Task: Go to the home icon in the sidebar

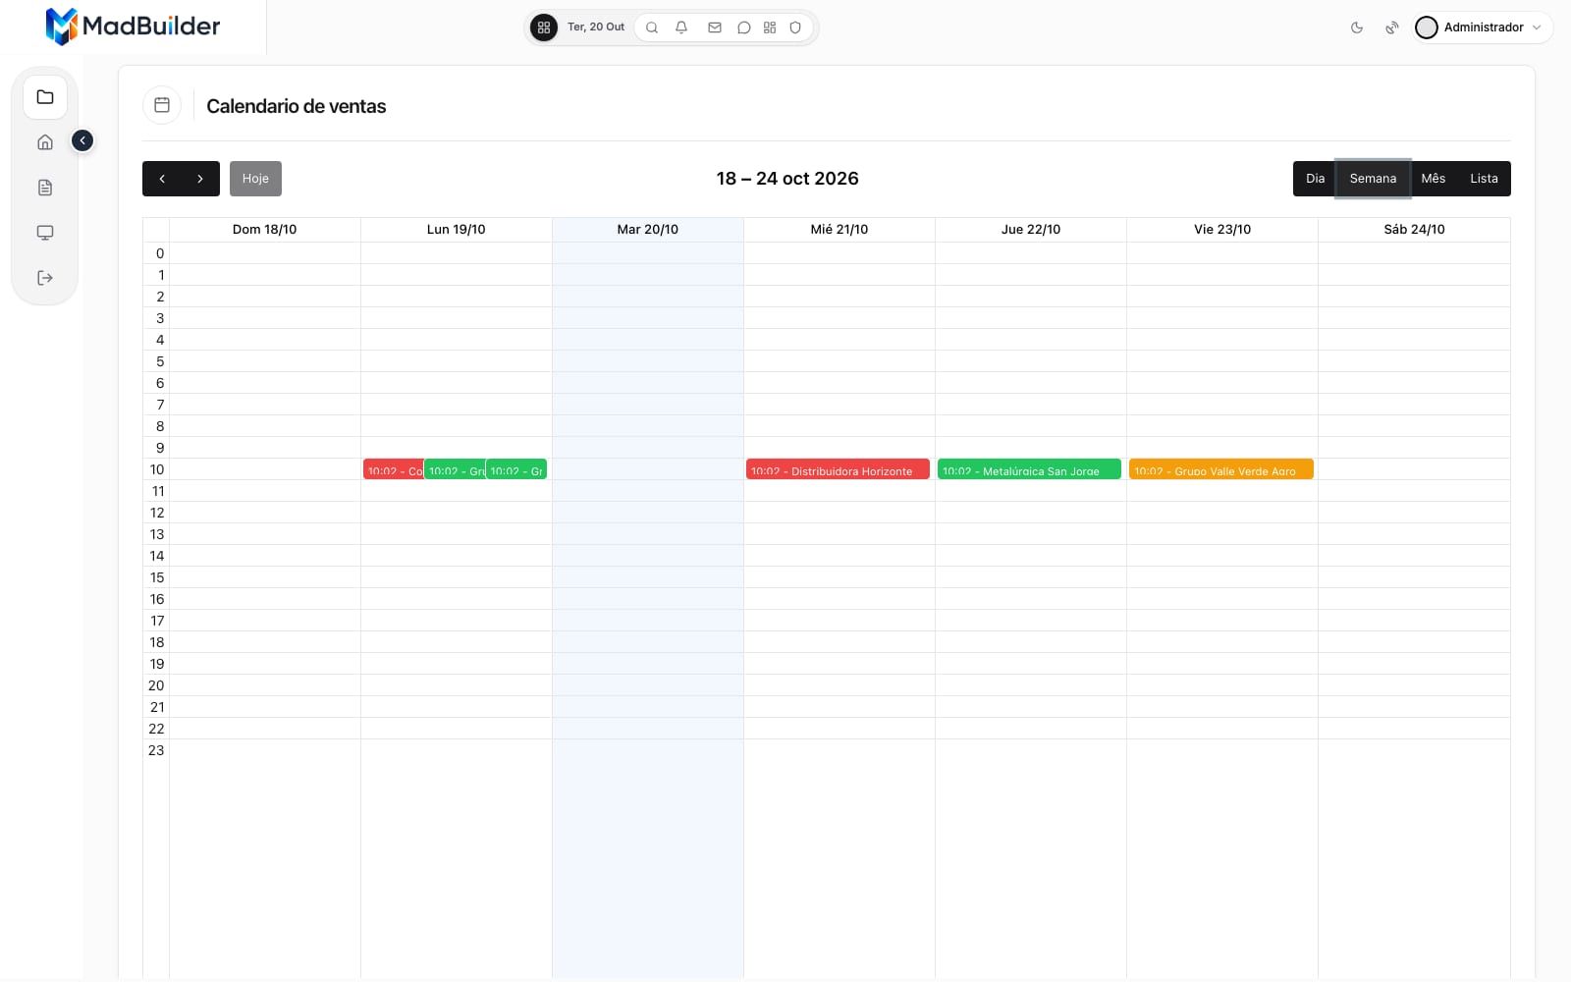Action: point(45,142)
